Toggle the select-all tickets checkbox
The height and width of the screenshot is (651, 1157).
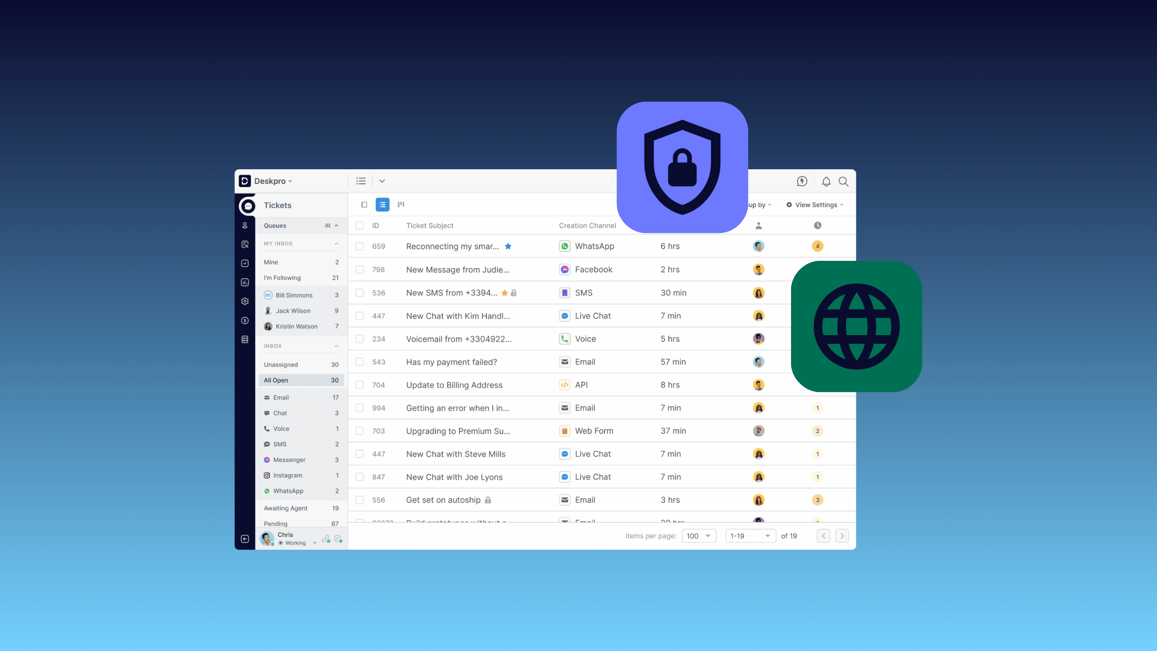pos(360,226)
